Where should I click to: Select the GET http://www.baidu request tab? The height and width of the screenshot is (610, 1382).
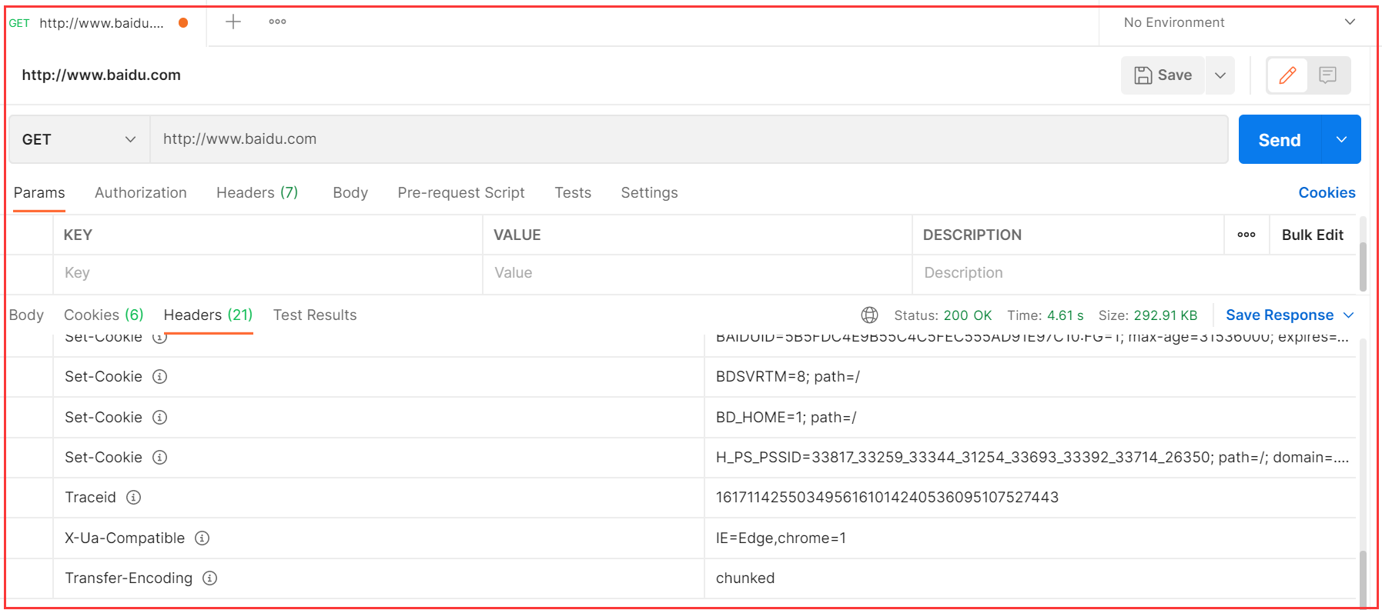pyautogui.click(x=101, y=22)
